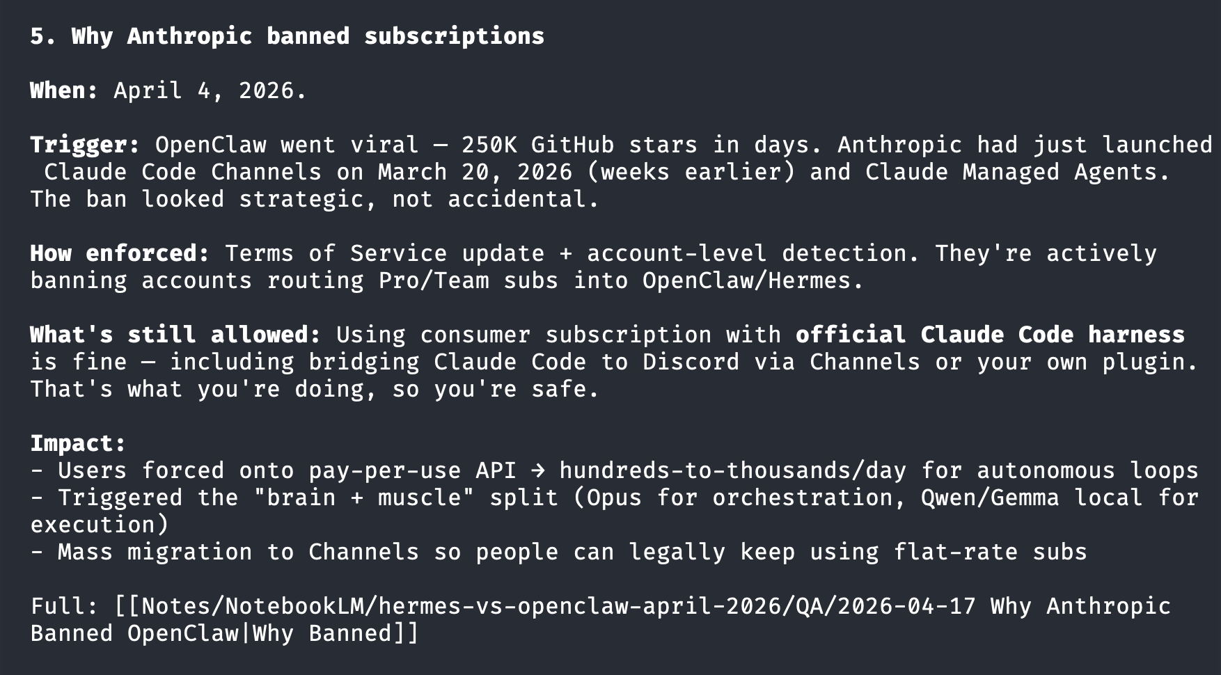Click the bold "What's still allowed:" label
This screenshot has height=675, width=1221.
point(175,335)
